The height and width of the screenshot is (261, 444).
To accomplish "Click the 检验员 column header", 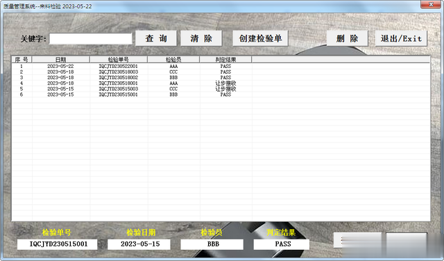I will pyautogui.click(x=173, y=60).
